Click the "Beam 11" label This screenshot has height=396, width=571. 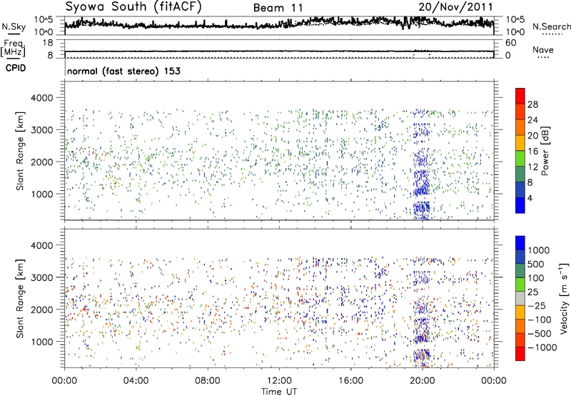278,8
